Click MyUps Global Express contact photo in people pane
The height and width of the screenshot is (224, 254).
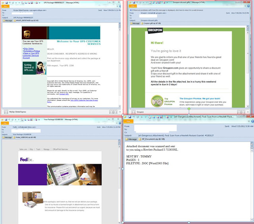(6, 112)
